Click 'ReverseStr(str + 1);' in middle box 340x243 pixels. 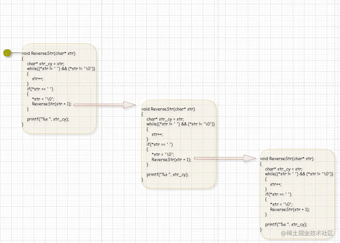[171, 160]
